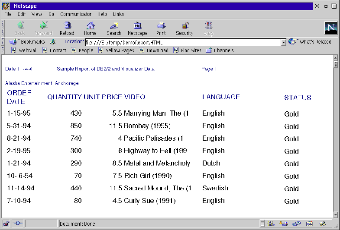The width and height of the screenshot is (340, 230).
Task: Click the status bar progress area
Action: coord(41,224)
